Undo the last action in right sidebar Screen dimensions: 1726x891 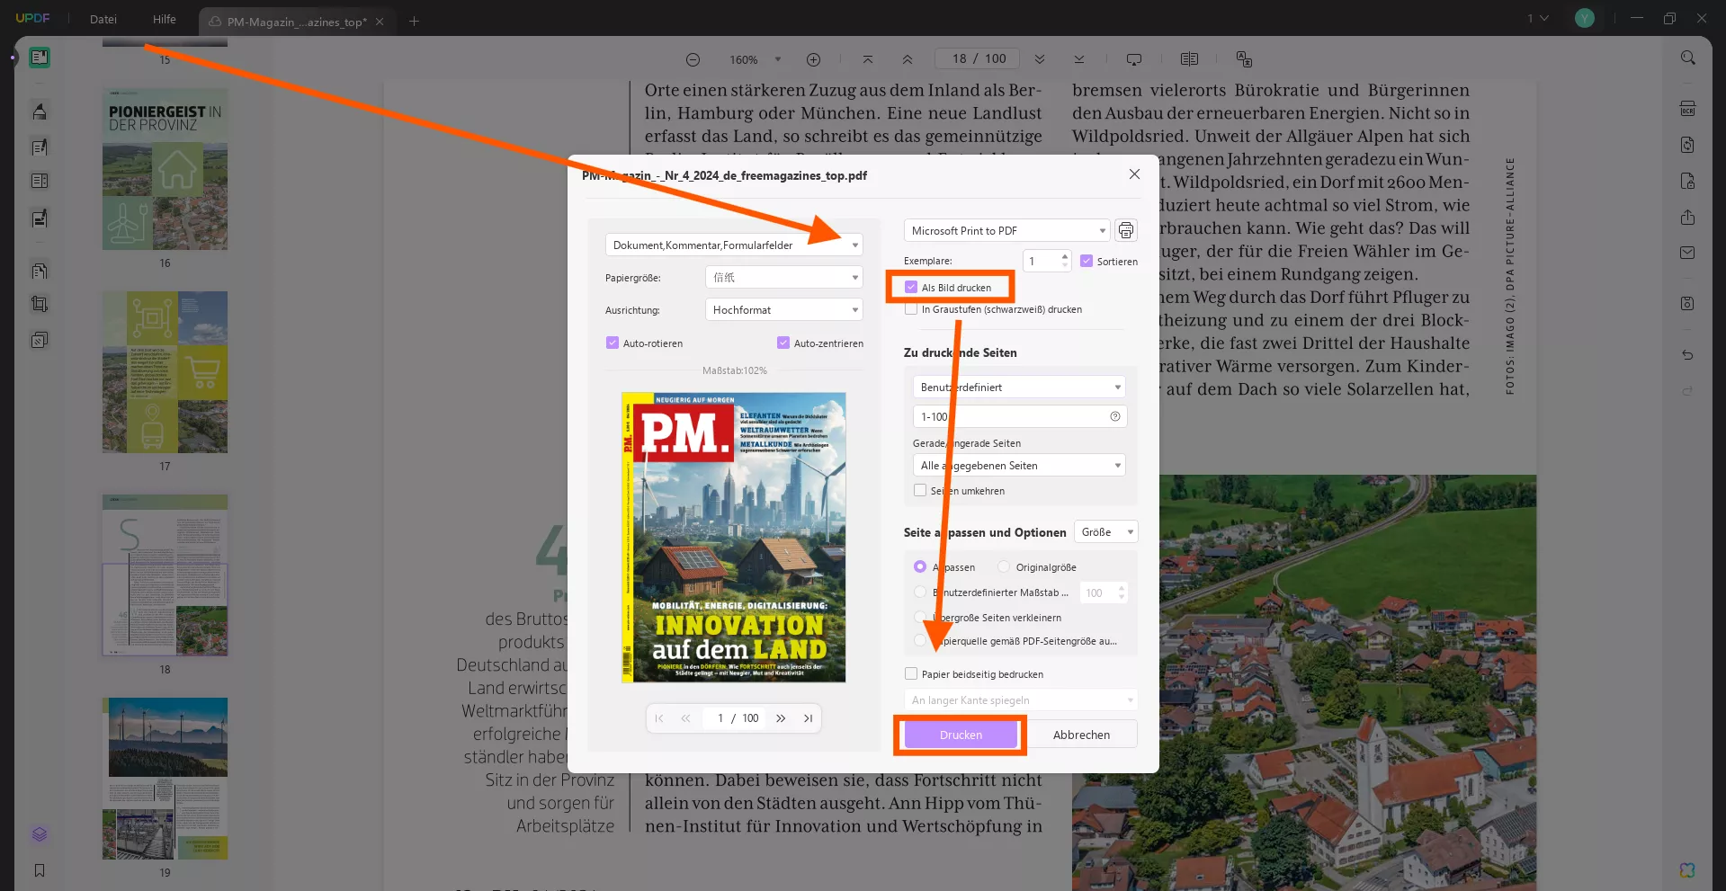tap(1688, 355)
